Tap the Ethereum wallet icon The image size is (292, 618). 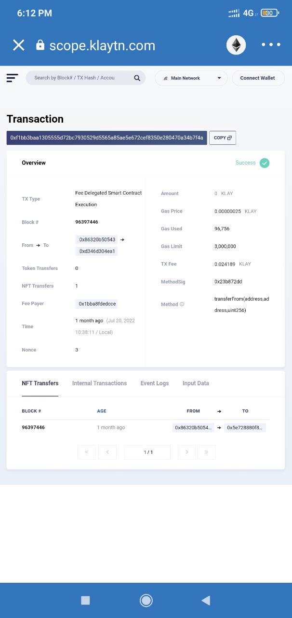pyautogui.click(x=236, y=45)
